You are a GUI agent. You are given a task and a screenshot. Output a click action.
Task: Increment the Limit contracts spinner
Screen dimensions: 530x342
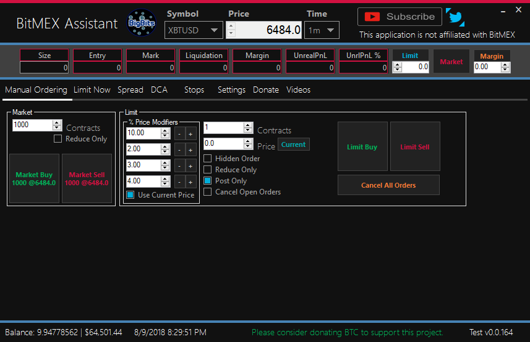pos(248,125)
